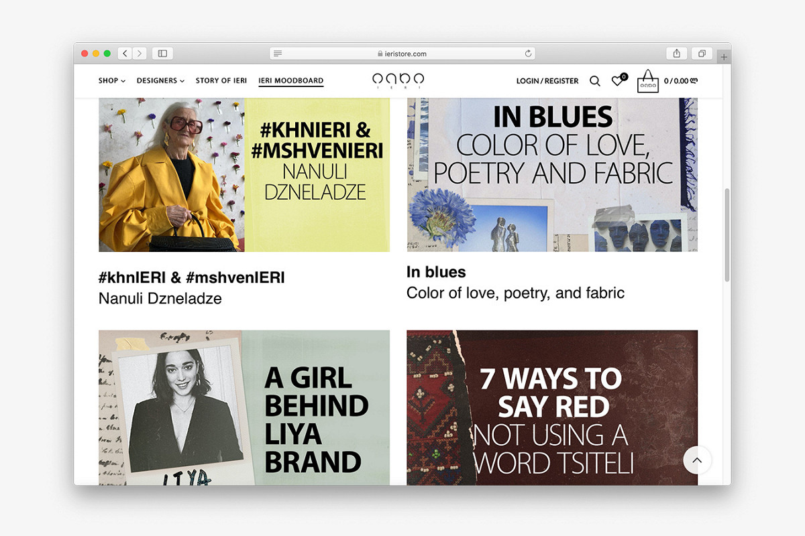Screen dimensions: 805x536
Task: Open the shopping bag cart icon
Action: click(647, 82)
